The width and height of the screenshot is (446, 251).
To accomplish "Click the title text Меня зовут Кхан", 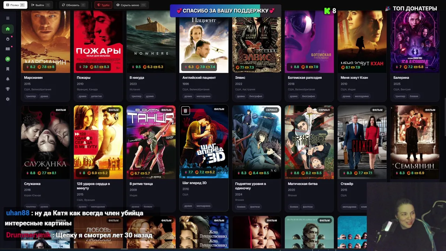I will point(354,78).
